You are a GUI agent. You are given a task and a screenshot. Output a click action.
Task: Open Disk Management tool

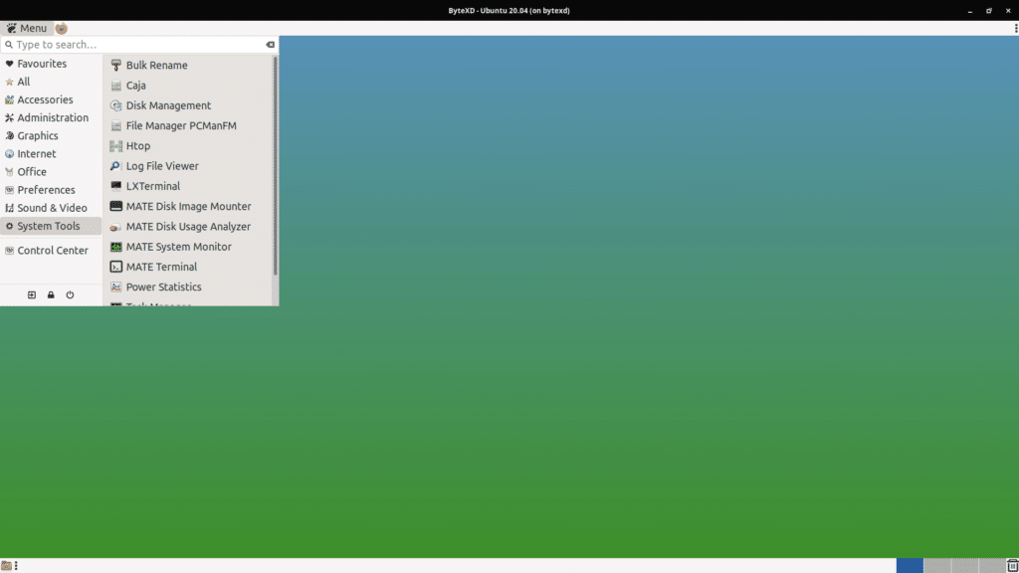point(167,105)
